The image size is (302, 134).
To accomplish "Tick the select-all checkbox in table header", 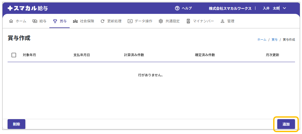I will (x=14, y=55).
